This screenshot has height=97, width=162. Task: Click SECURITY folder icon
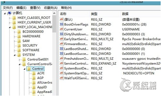click(x=19, y=46)
